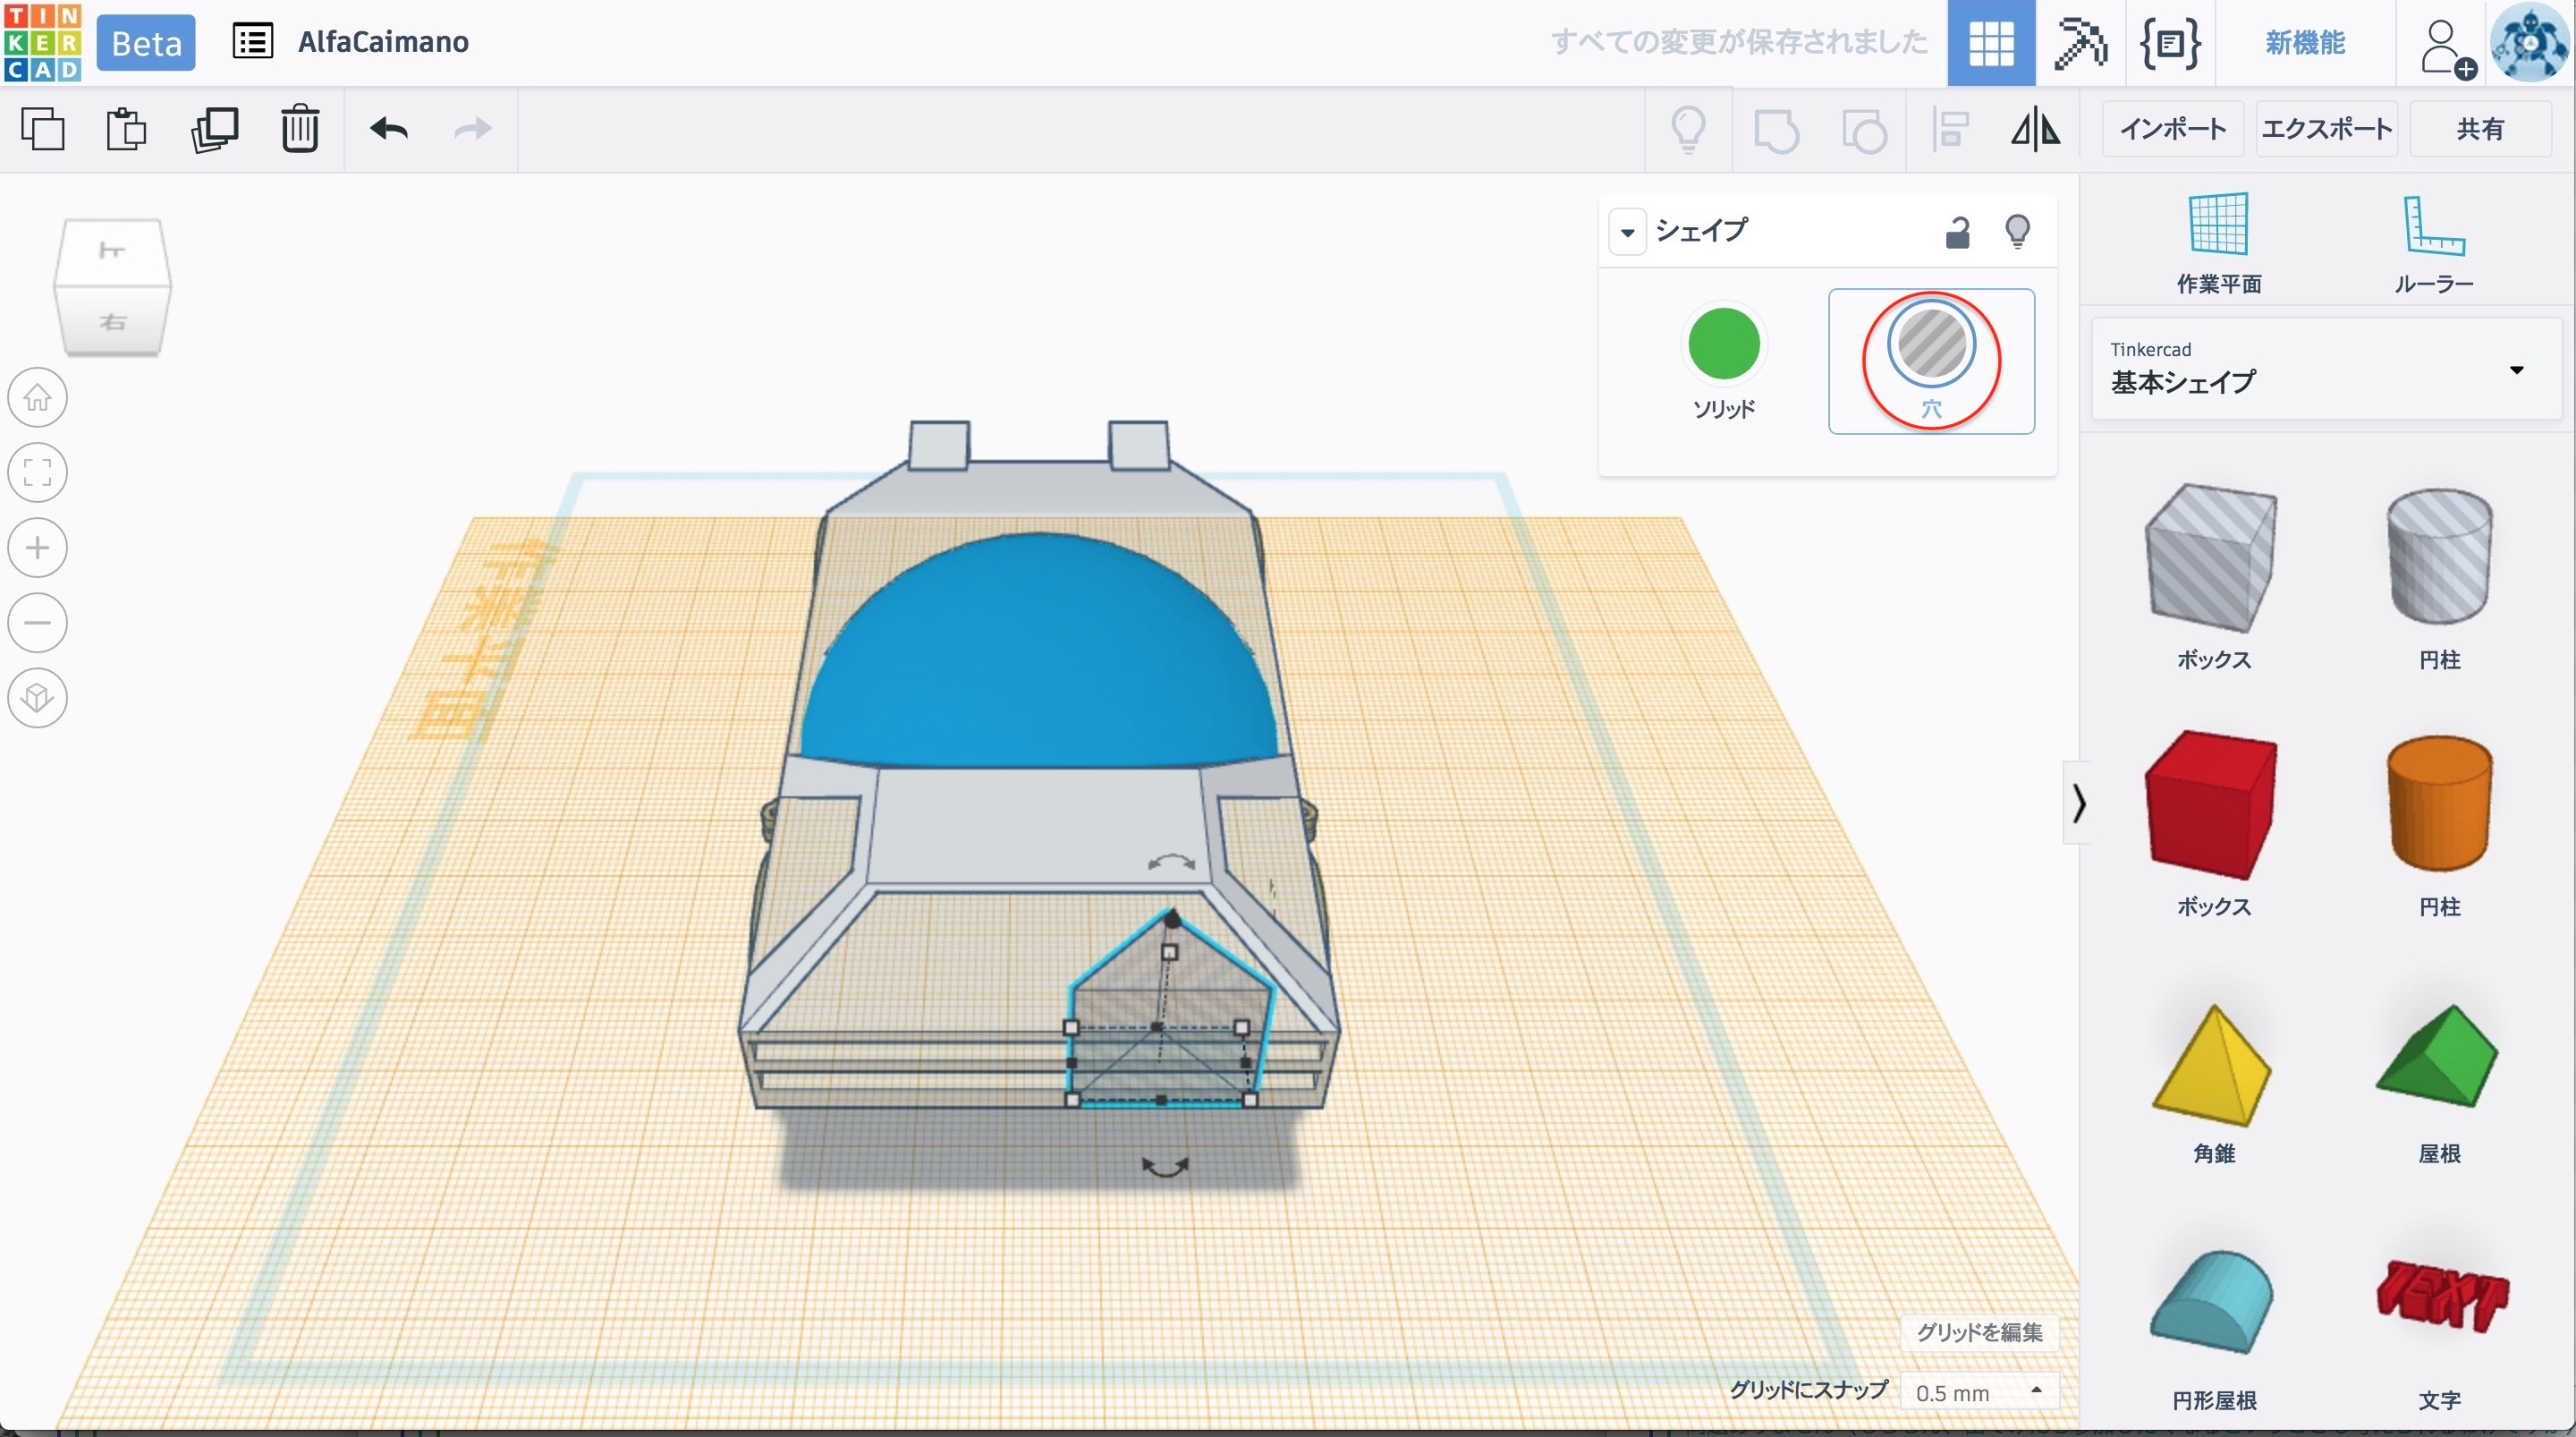2576x1437 pixels.
Task: Click the エクスポート button
Action: pos(2326,129)
